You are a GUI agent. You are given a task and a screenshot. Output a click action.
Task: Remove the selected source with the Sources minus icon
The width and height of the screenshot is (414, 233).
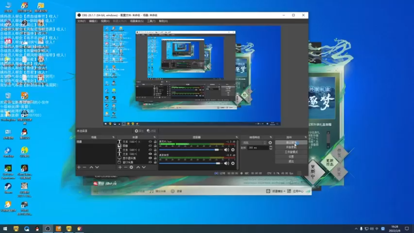click(x=126, y=167)
